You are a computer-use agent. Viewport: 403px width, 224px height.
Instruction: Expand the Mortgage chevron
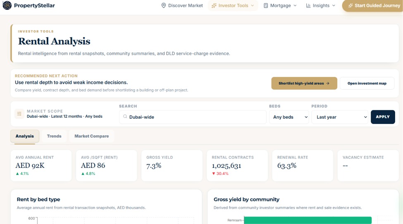tap(295, 5)
